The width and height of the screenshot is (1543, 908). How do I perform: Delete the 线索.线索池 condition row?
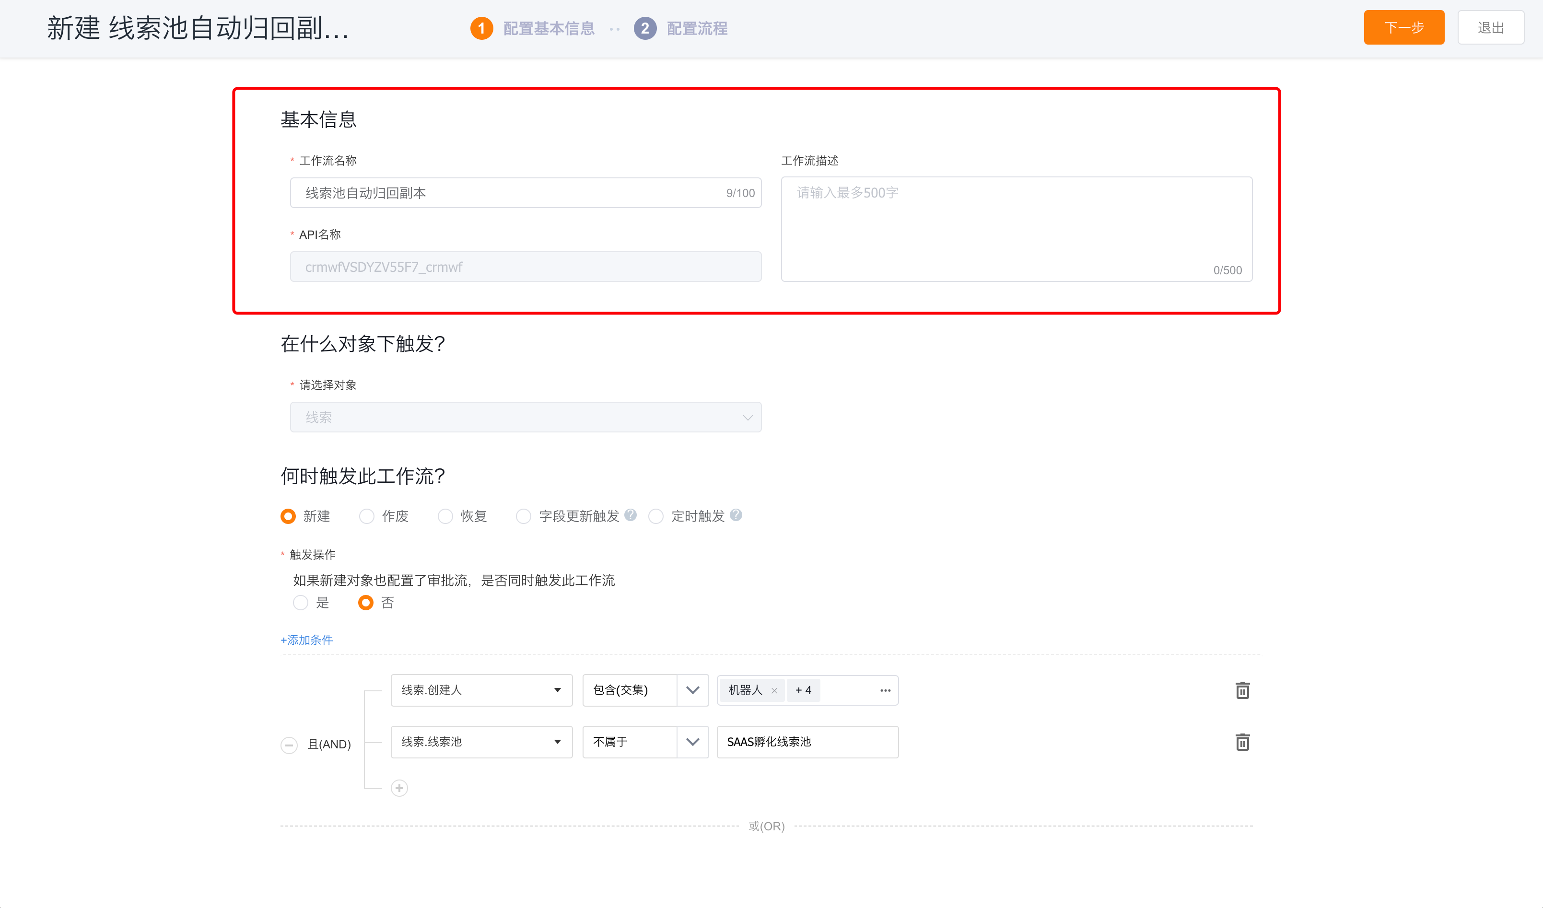point(1242,742)
